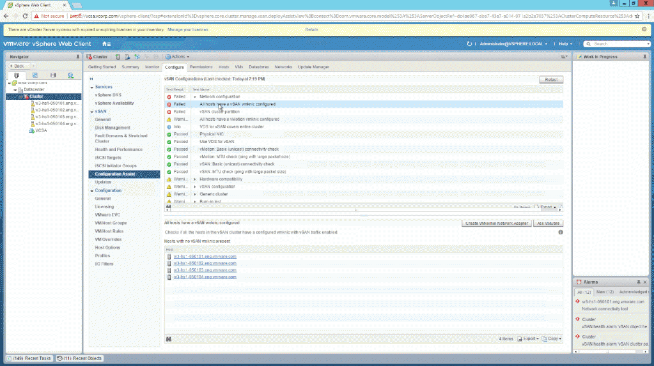Switch to the Summary tab
The image size is (654, 366).
click(130, 67)
